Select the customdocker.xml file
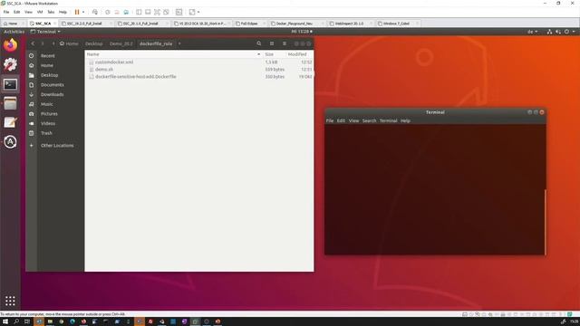580x326 pixels. point(199,62)
